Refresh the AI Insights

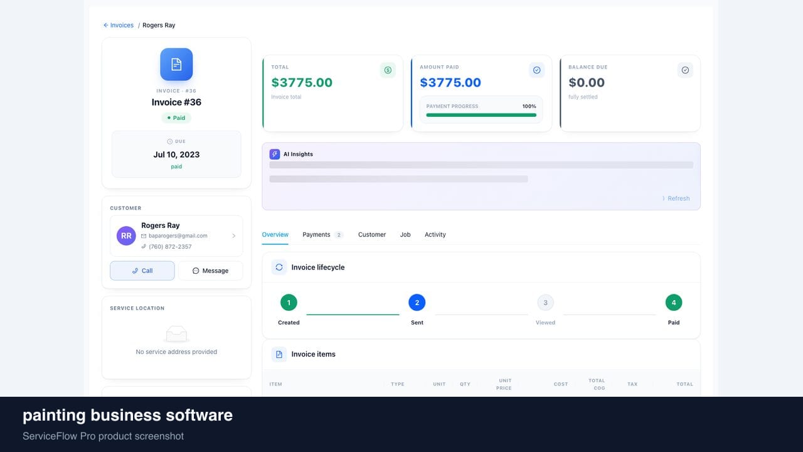tap(676, 198)
